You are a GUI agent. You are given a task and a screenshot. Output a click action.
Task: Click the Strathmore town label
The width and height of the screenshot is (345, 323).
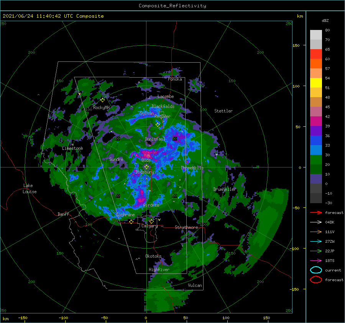pyautogui.click(x=186, y=227)
